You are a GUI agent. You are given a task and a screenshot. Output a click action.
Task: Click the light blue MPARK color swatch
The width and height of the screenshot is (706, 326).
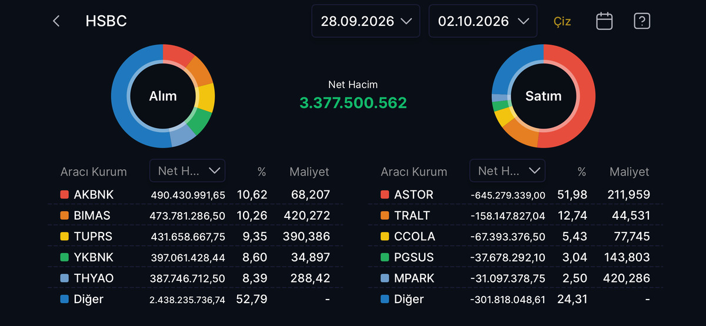click(385, 278)
